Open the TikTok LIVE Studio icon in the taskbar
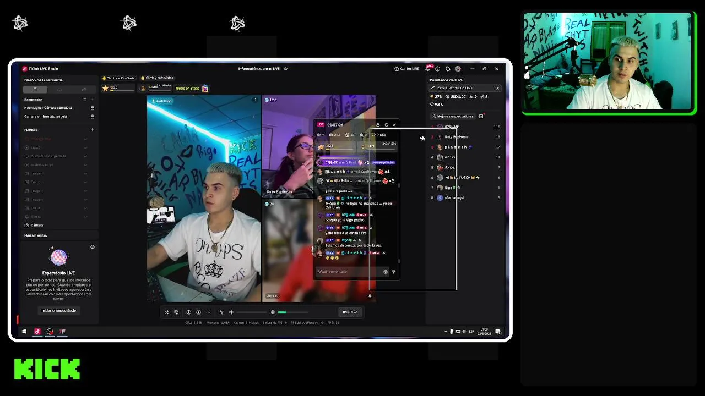The height and width of the screenshot is (396, 705). pyautogui.click(x=37, y=332)
